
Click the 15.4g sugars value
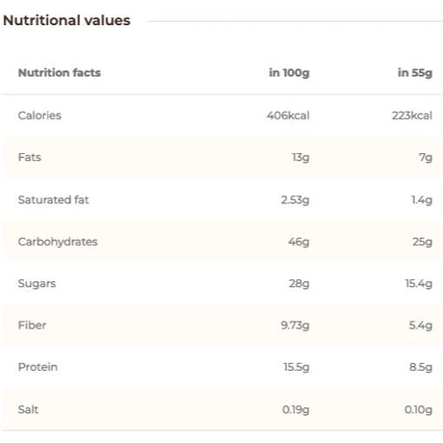tap(419, 284)
